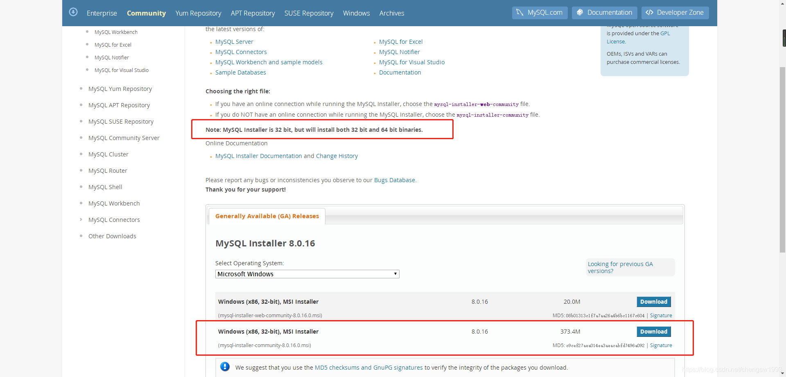This screenshot has height=377, width=786.
Task: Open Signature link for 373.4M community installer
Action: [661, 345]
